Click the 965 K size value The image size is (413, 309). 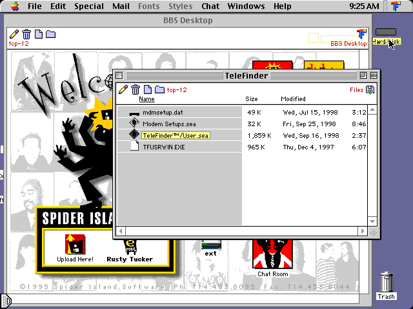[x=256, y=147]
